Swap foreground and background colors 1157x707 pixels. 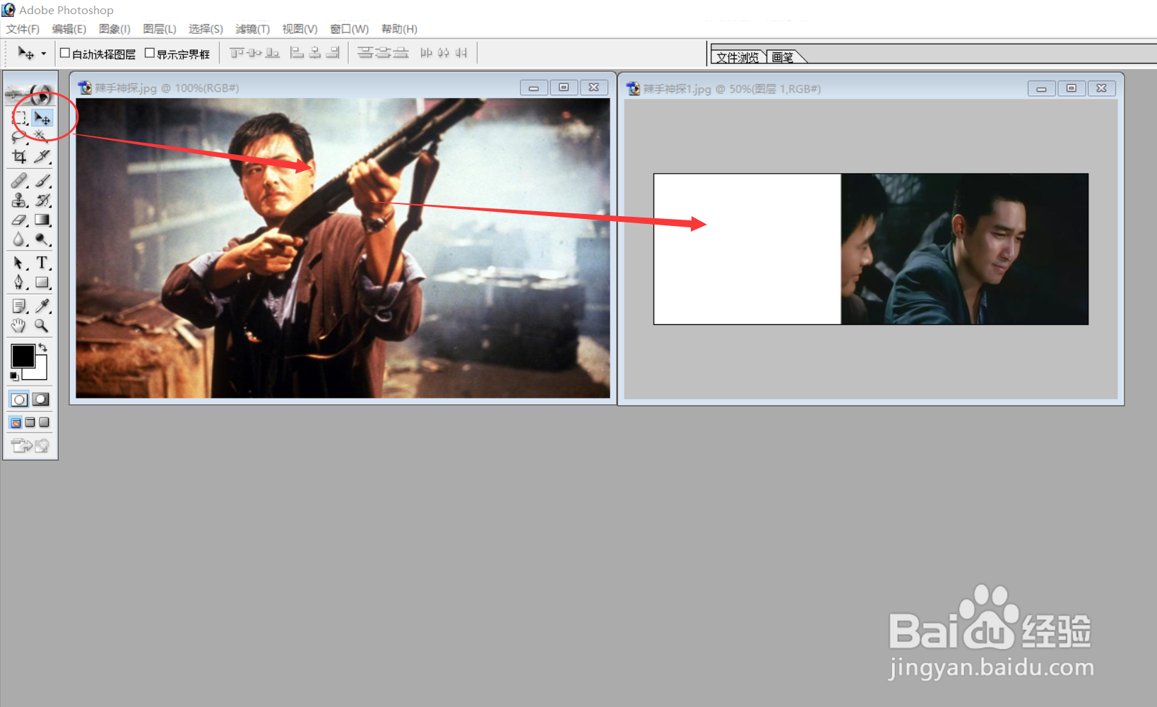[x=43, y=347]
